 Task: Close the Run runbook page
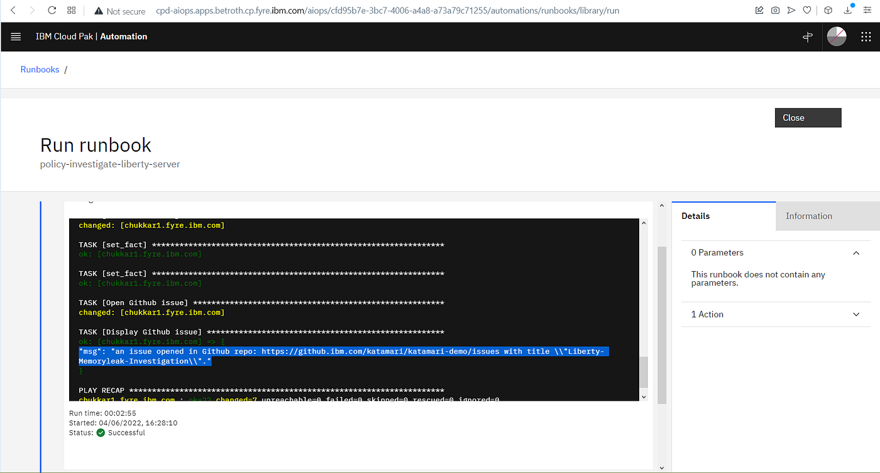(x=808, y=118)
